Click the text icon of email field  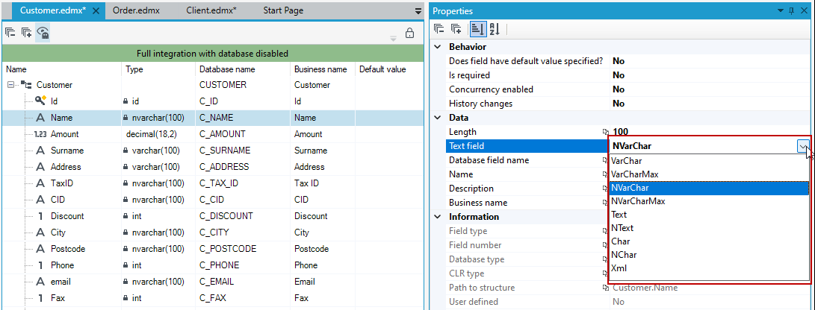(40, 282)
